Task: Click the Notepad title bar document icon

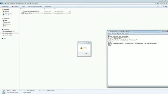Action: 108,32
